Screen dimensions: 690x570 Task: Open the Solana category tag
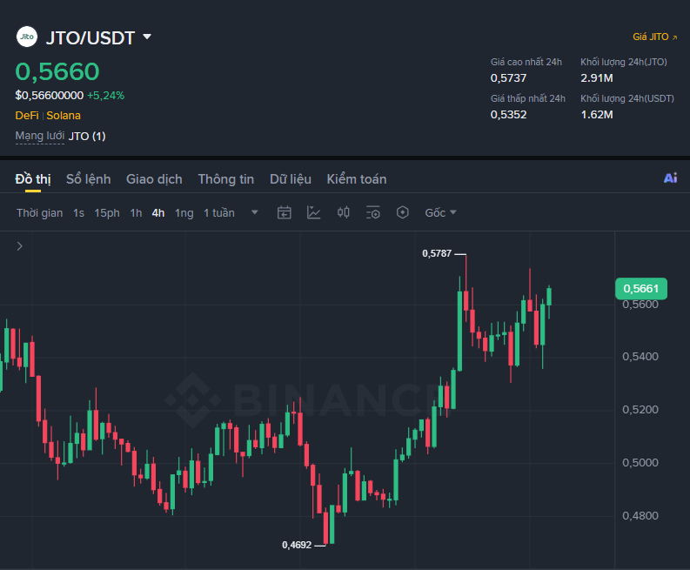(x=64, y=116)
